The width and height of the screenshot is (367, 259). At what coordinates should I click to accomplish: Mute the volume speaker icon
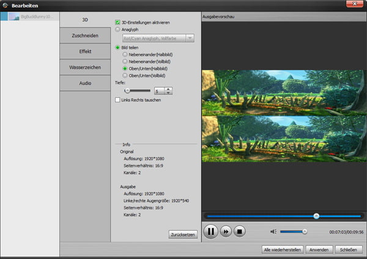[x=274, y=232]
